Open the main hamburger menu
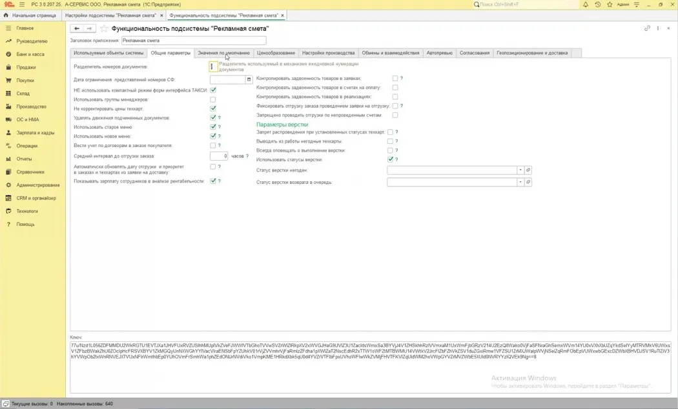Image resolution: width=678 pixels, height=409 pixels. tap(22, 5)
